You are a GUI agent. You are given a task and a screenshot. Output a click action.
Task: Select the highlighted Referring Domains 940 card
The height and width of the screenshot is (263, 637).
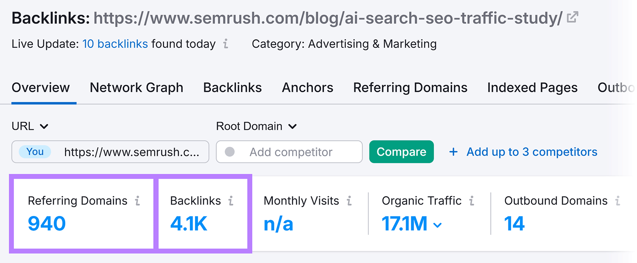coord(84,214)
